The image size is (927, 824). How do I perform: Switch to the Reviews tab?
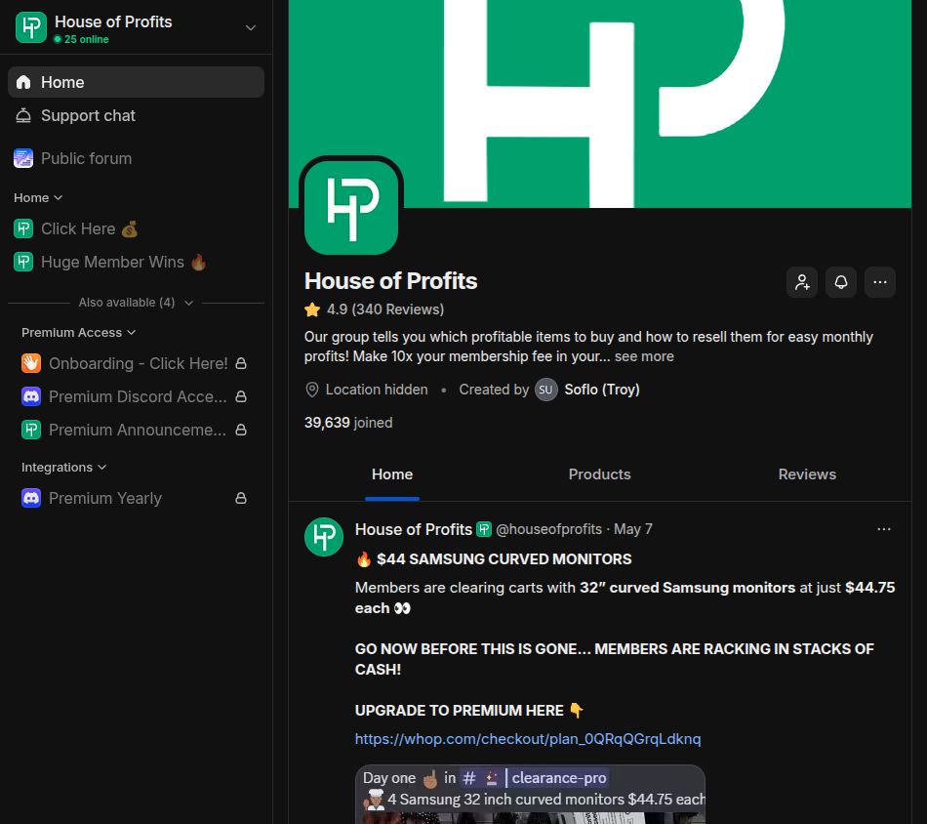coord(807,474)
